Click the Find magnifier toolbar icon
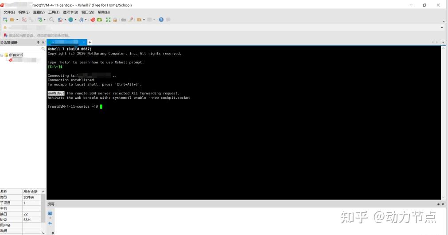This screenshot has width=448, height=235. coord(51,20)
